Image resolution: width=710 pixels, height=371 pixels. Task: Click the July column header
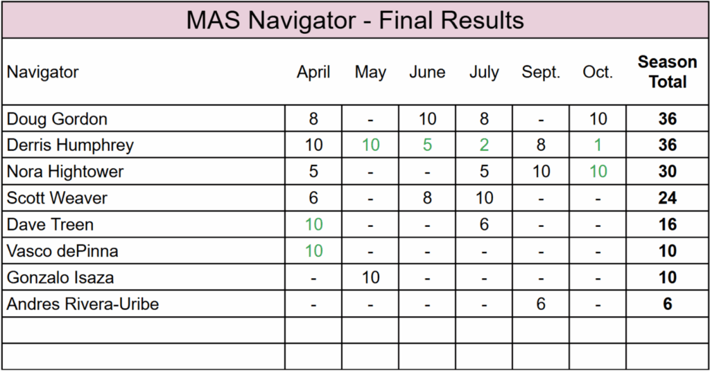[484, 72]
